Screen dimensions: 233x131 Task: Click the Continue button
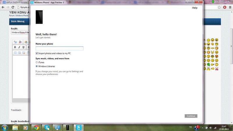click(x=191, y=116)
